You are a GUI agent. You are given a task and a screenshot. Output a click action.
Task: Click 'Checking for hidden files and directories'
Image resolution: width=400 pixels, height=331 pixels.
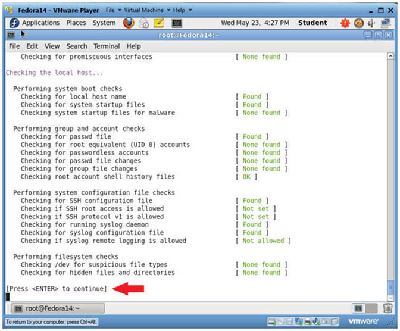[98, 273]
